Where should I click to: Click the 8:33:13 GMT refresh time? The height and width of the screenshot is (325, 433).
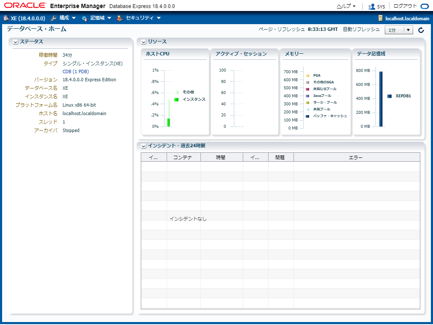click(323, 29)
